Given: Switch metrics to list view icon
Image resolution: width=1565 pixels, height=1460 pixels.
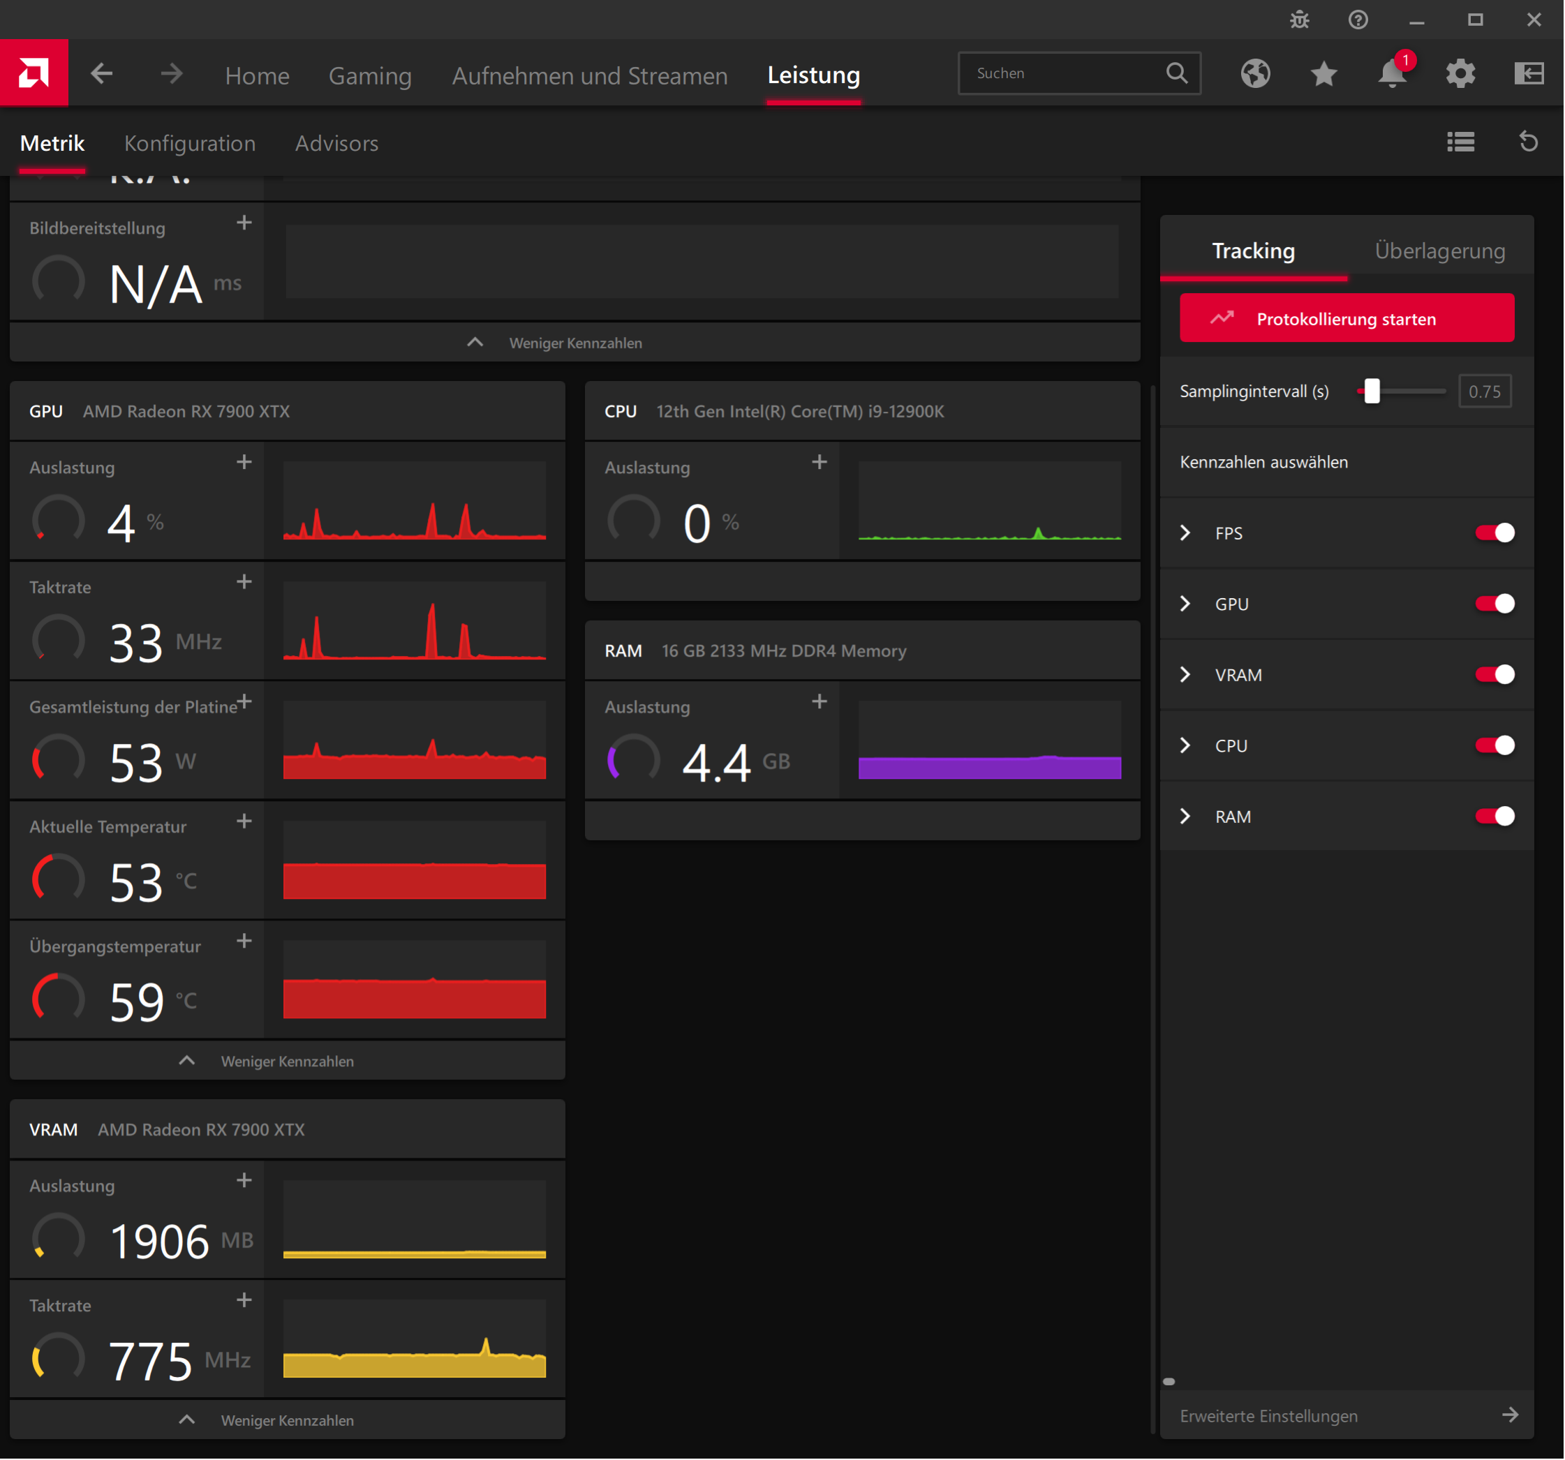Looking at the screenshot, I should tap(1461, 142).
